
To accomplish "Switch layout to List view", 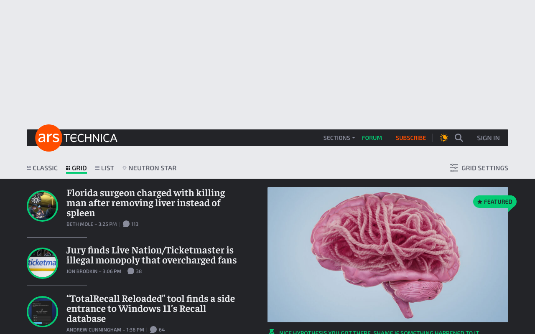I will click(104, 167).
